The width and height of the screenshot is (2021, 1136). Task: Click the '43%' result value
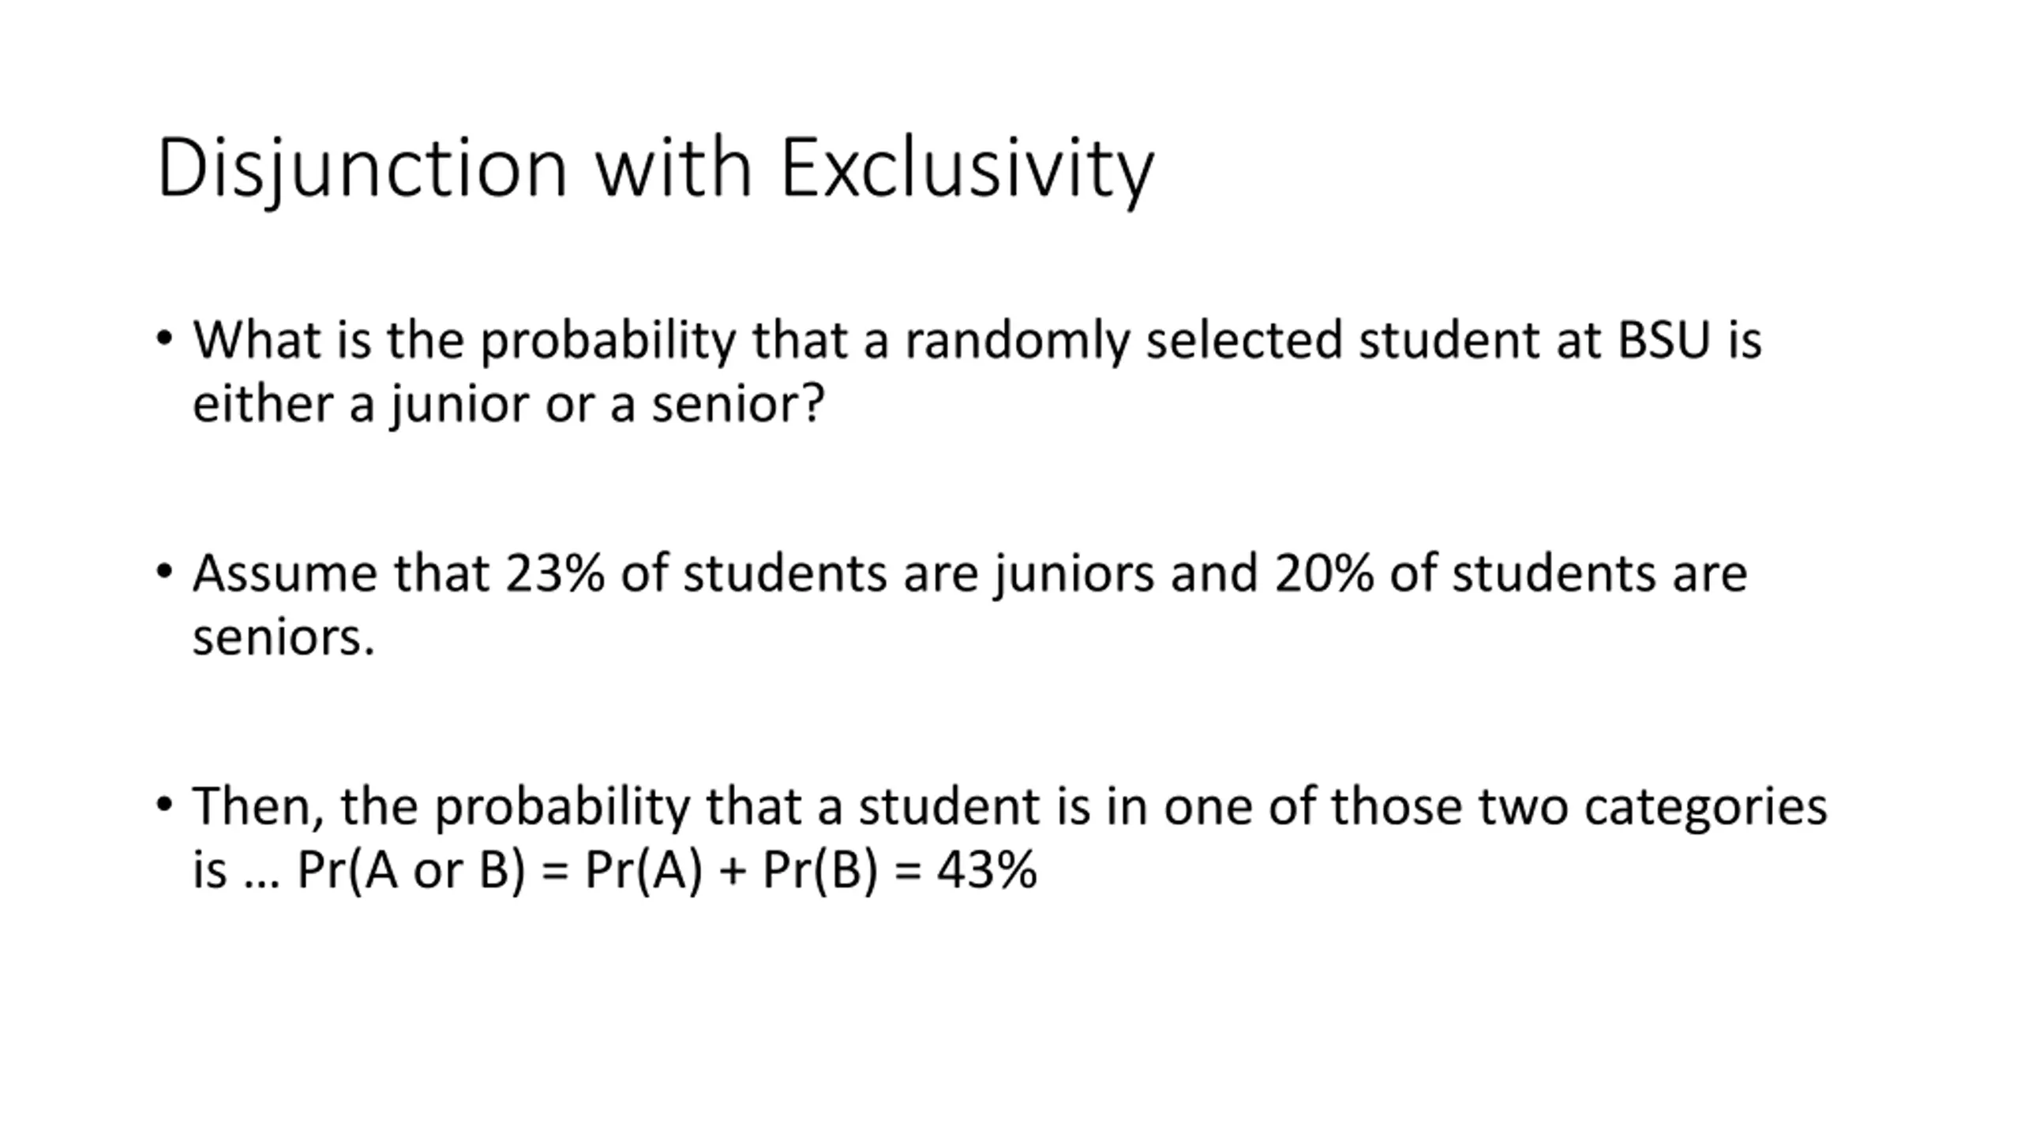point(987,871)
